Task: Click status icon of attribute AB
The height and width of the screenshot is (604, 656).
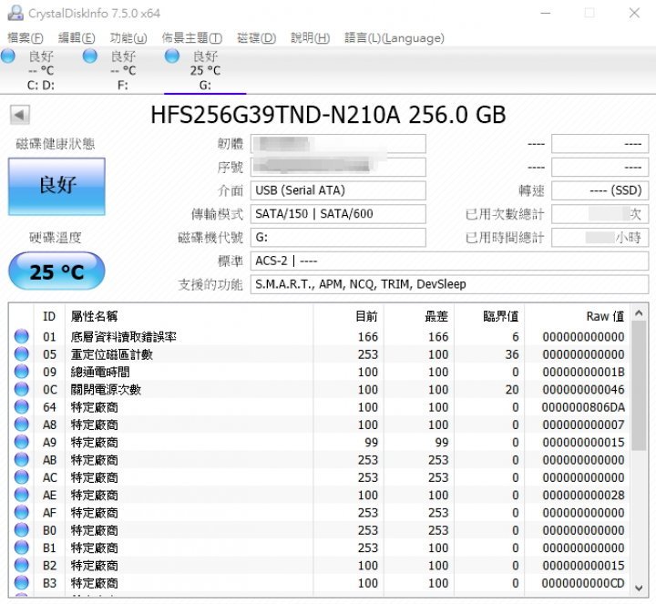Action: coord(21,459)
